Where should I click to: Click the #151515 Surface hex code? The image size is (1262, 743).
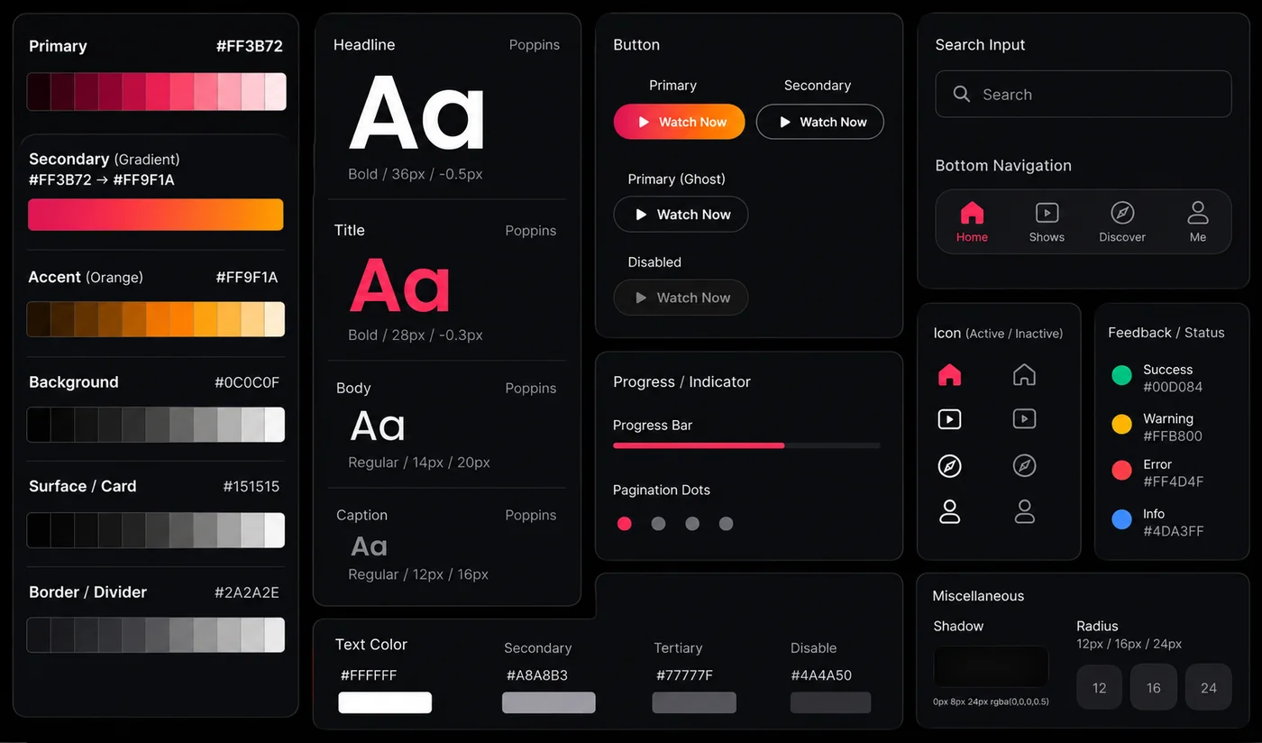click(251, 486)
